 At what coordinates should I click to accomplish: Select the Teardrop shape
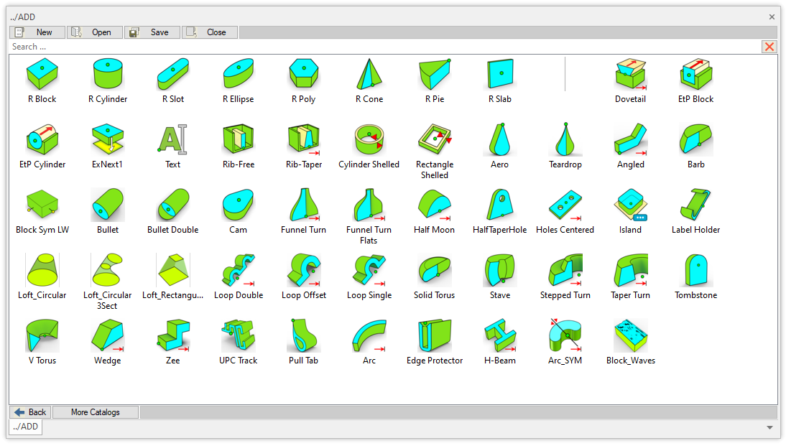pos(565,140)
